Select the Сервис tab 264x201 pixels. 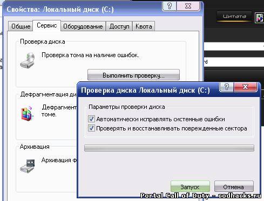47,25
